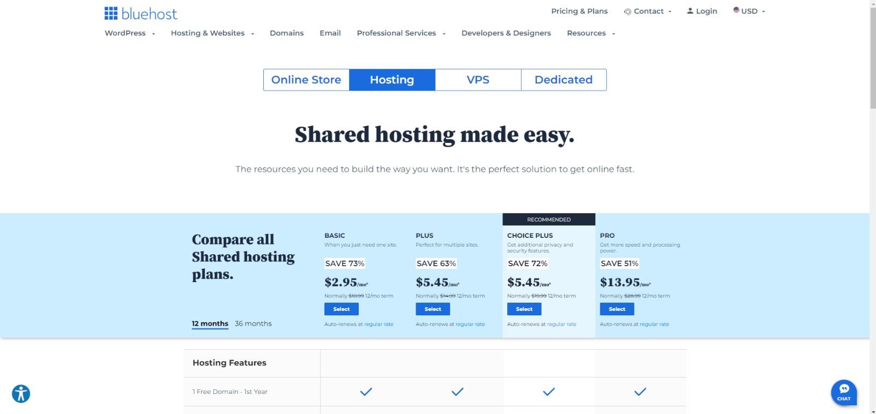This screenshot has height=414, width=876.
Task: Click the 1 Free Domain - 1st Year row
Action: tap(435, 392)
